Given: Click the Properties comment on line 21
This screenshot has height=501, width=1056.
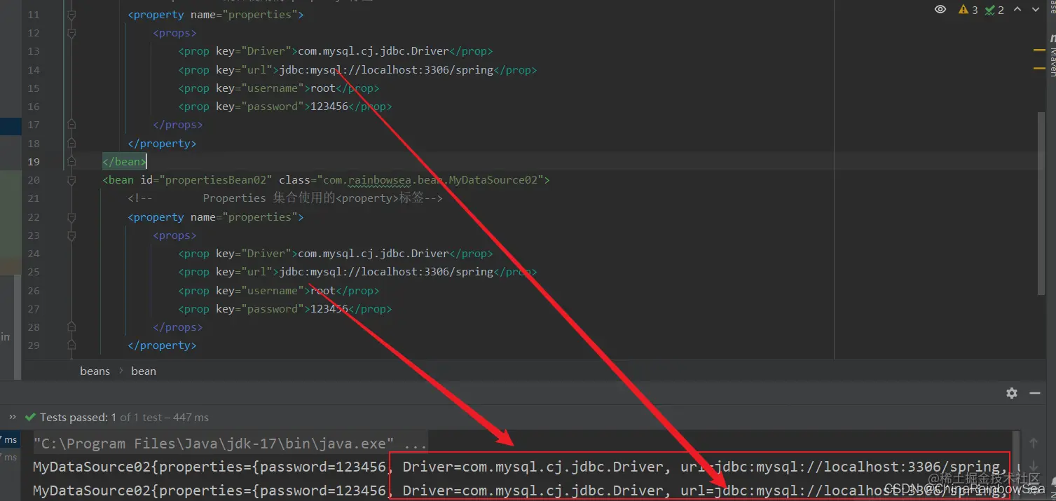Looking at the screenshot, I should click(285, 198).
